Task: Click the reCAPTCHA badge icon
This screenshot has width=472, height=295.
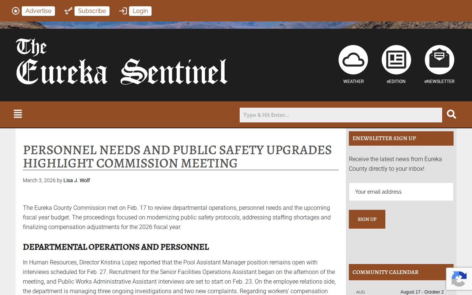Action: coord(459,279)
